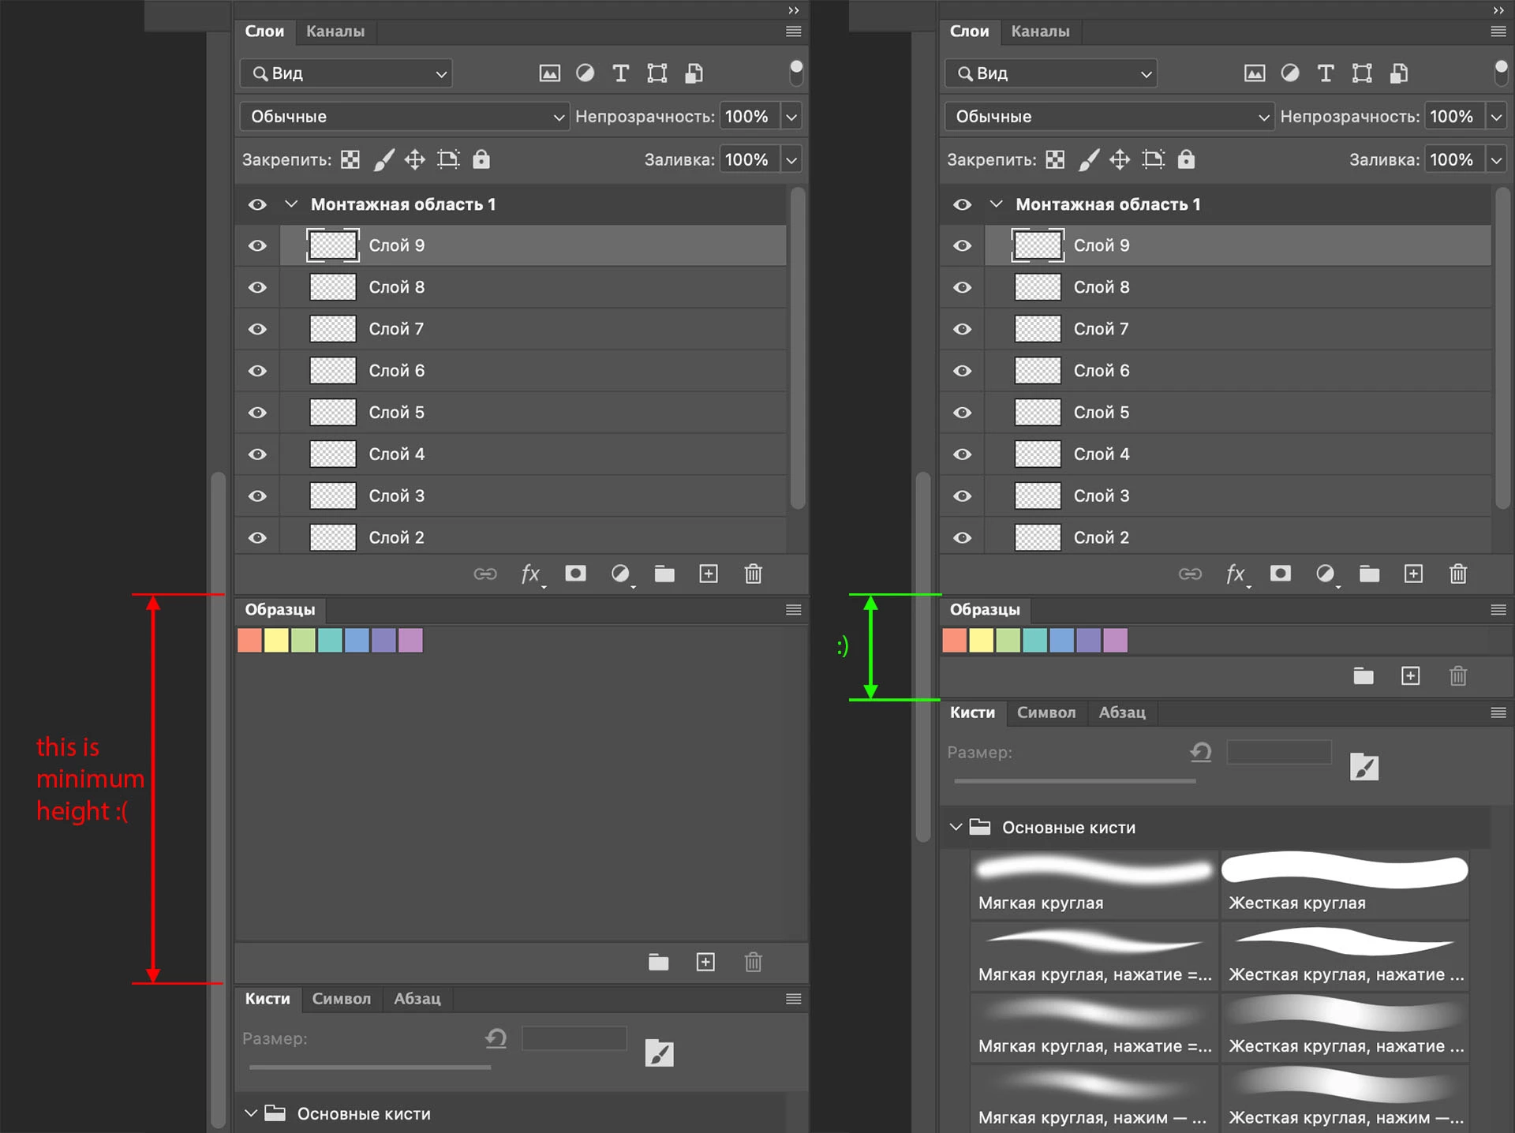1515x1133 pixels.
Task: Add a layer mask in the right Layers panel
Action: [1280, 574]
